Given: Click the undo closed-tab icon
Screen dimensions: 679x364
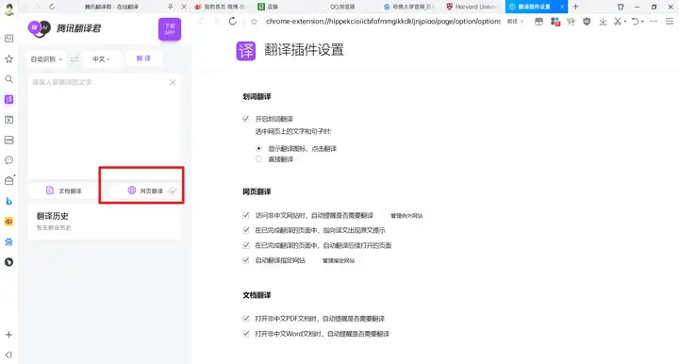Looking at the screenshot, I should point(635,21).
